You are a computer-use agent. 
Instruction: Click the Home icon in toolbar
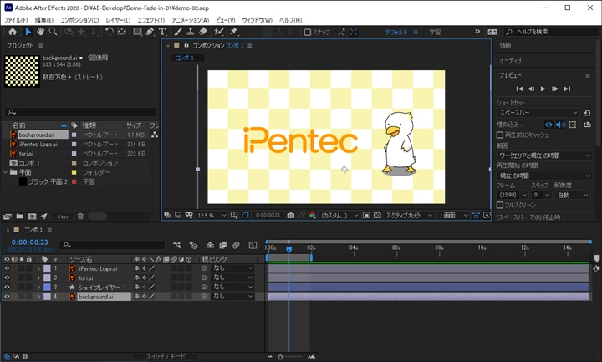(12, 32)
